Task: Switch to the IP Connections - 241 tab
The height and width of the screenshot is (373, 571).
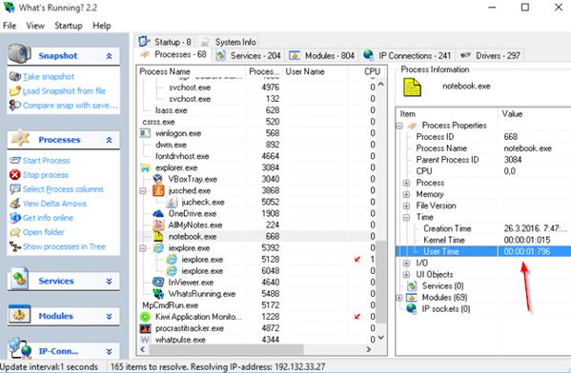Action: (x=407, y=55)
